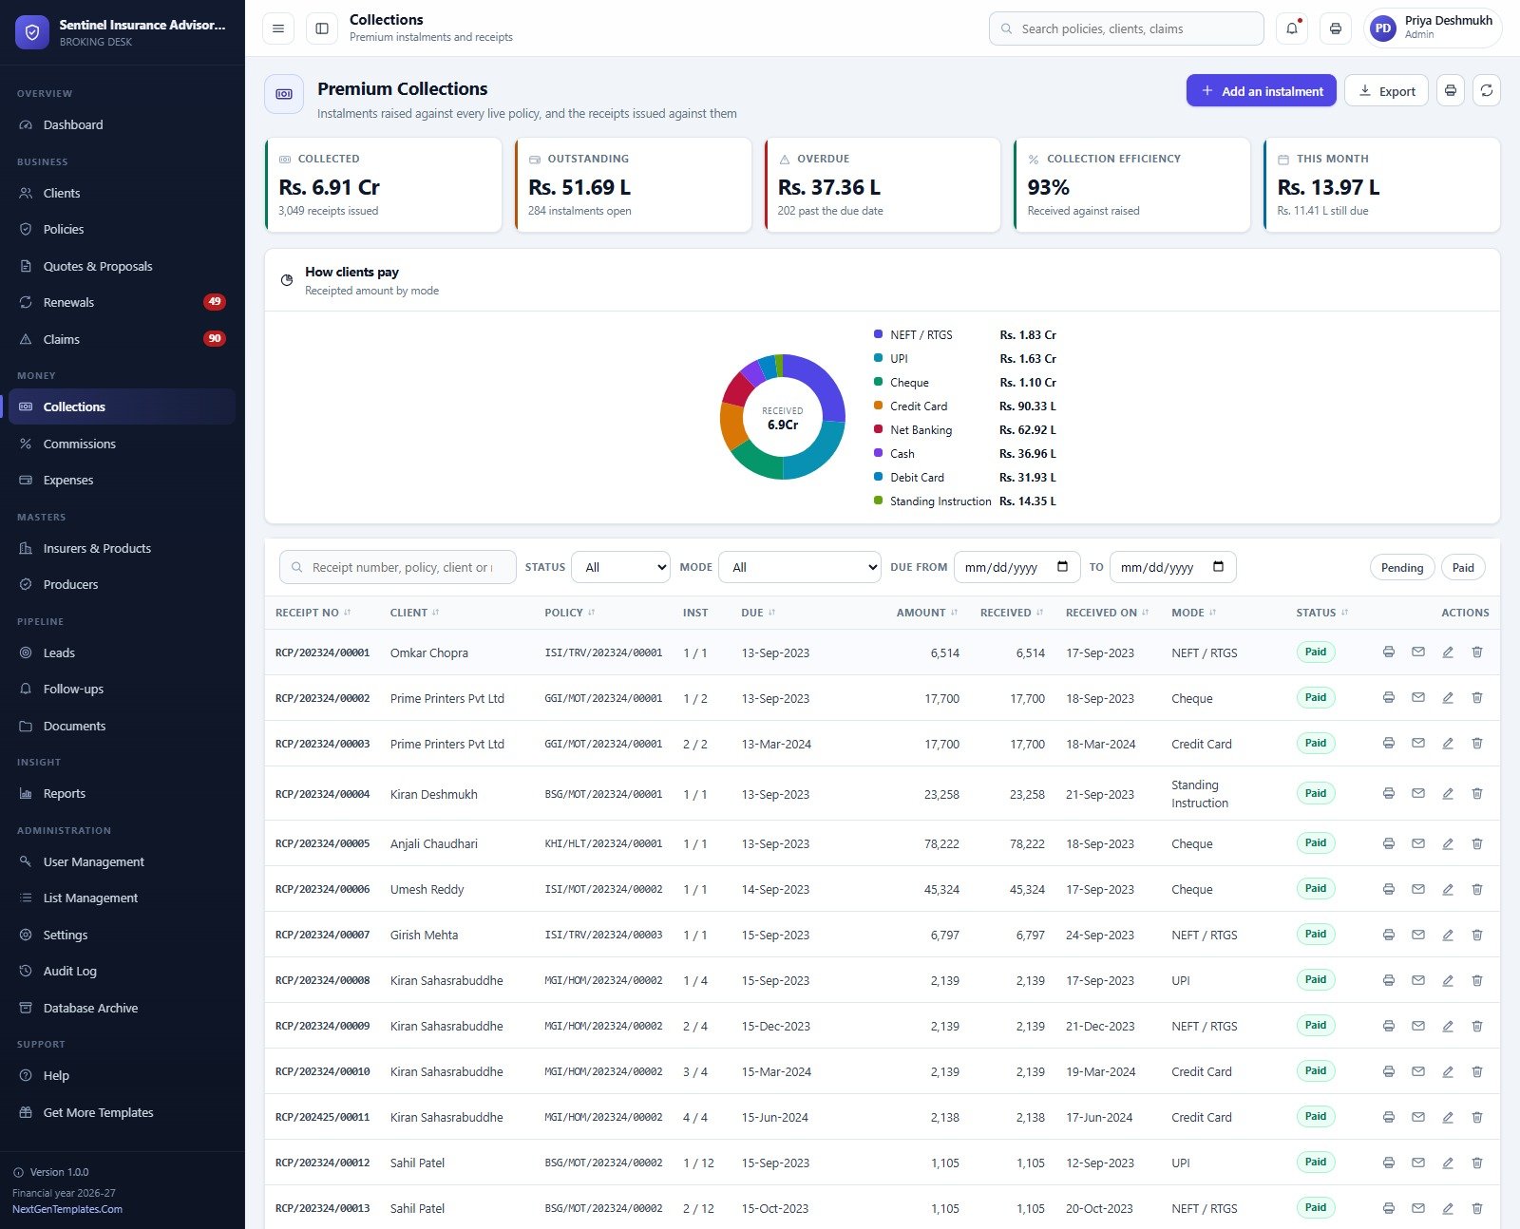Image resolution: width=1520 pixels, height=1229 pixels.
Task: Click the NEFT / RTGS legend color swatch
Action: [x=878, y=334]
